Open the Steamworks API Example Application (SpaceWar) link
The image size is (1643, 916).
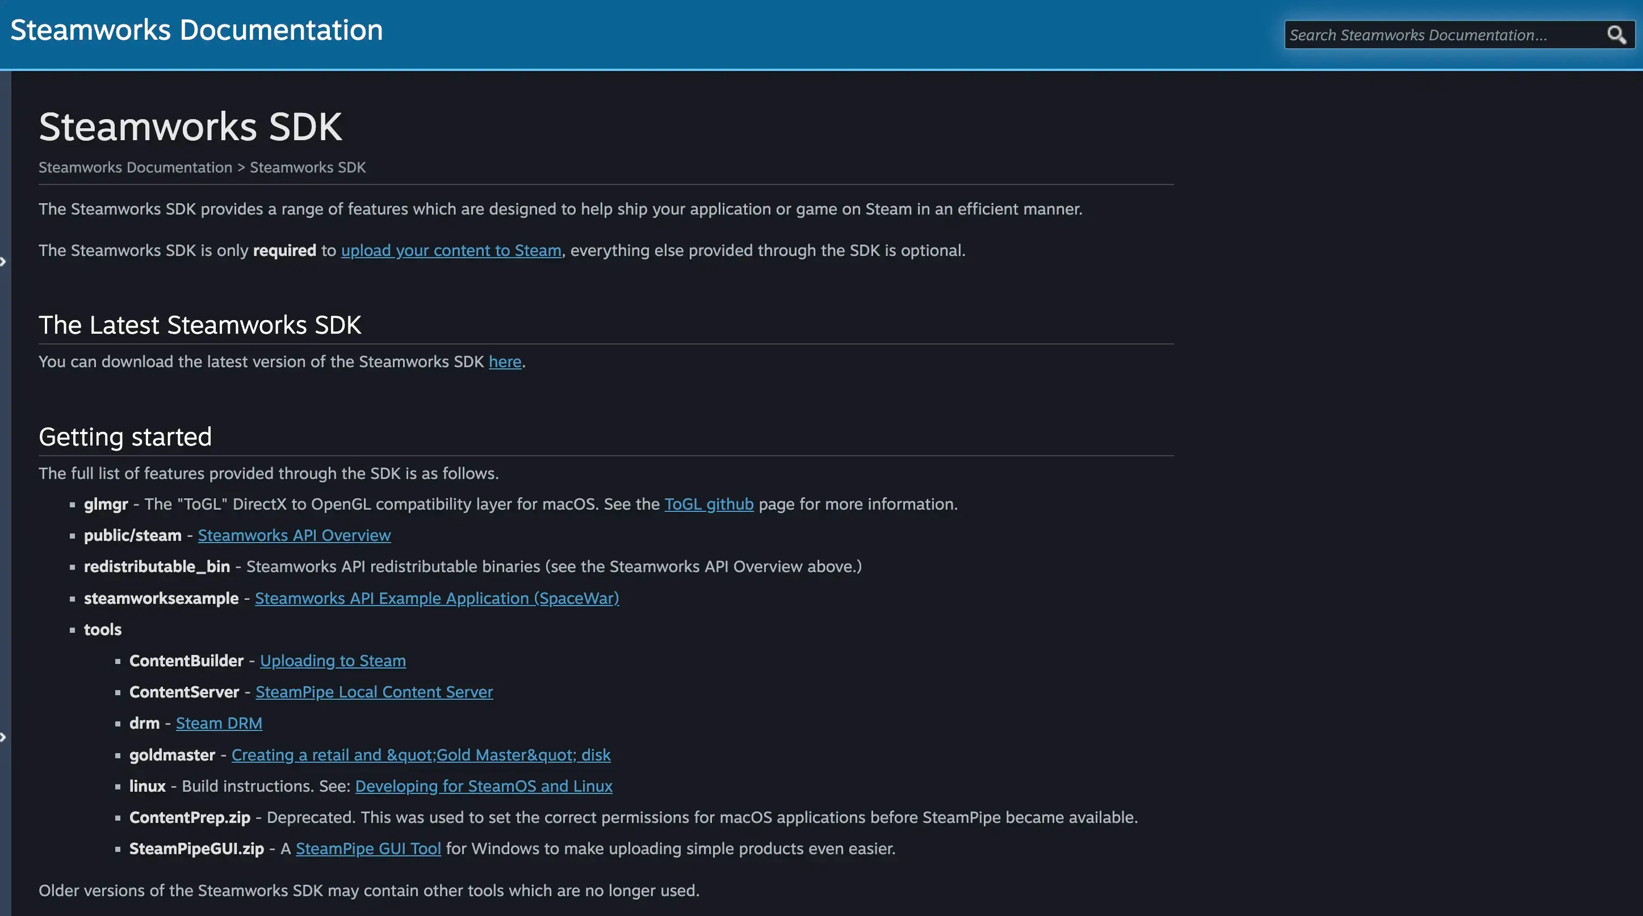click(x=436, y=598)
